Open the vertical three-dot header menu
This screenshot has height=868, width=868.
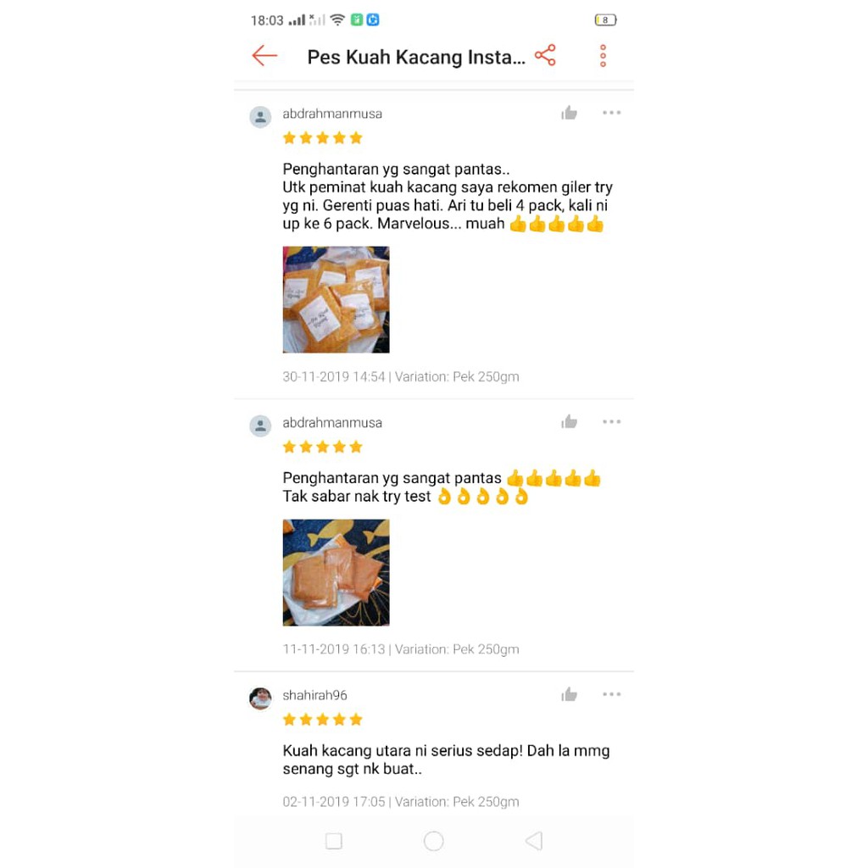pyautogui.click(x=603, y=56)
